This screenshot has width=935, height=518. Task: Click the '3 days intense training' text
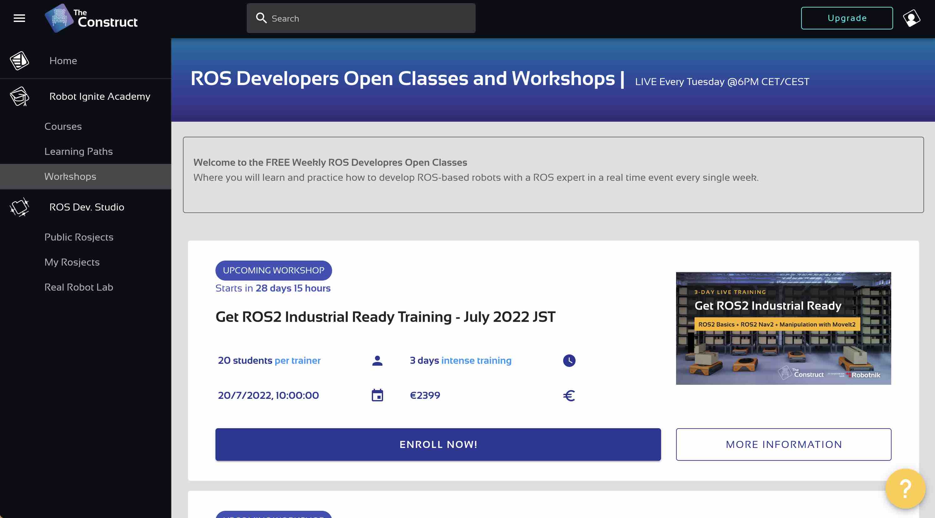461,360
